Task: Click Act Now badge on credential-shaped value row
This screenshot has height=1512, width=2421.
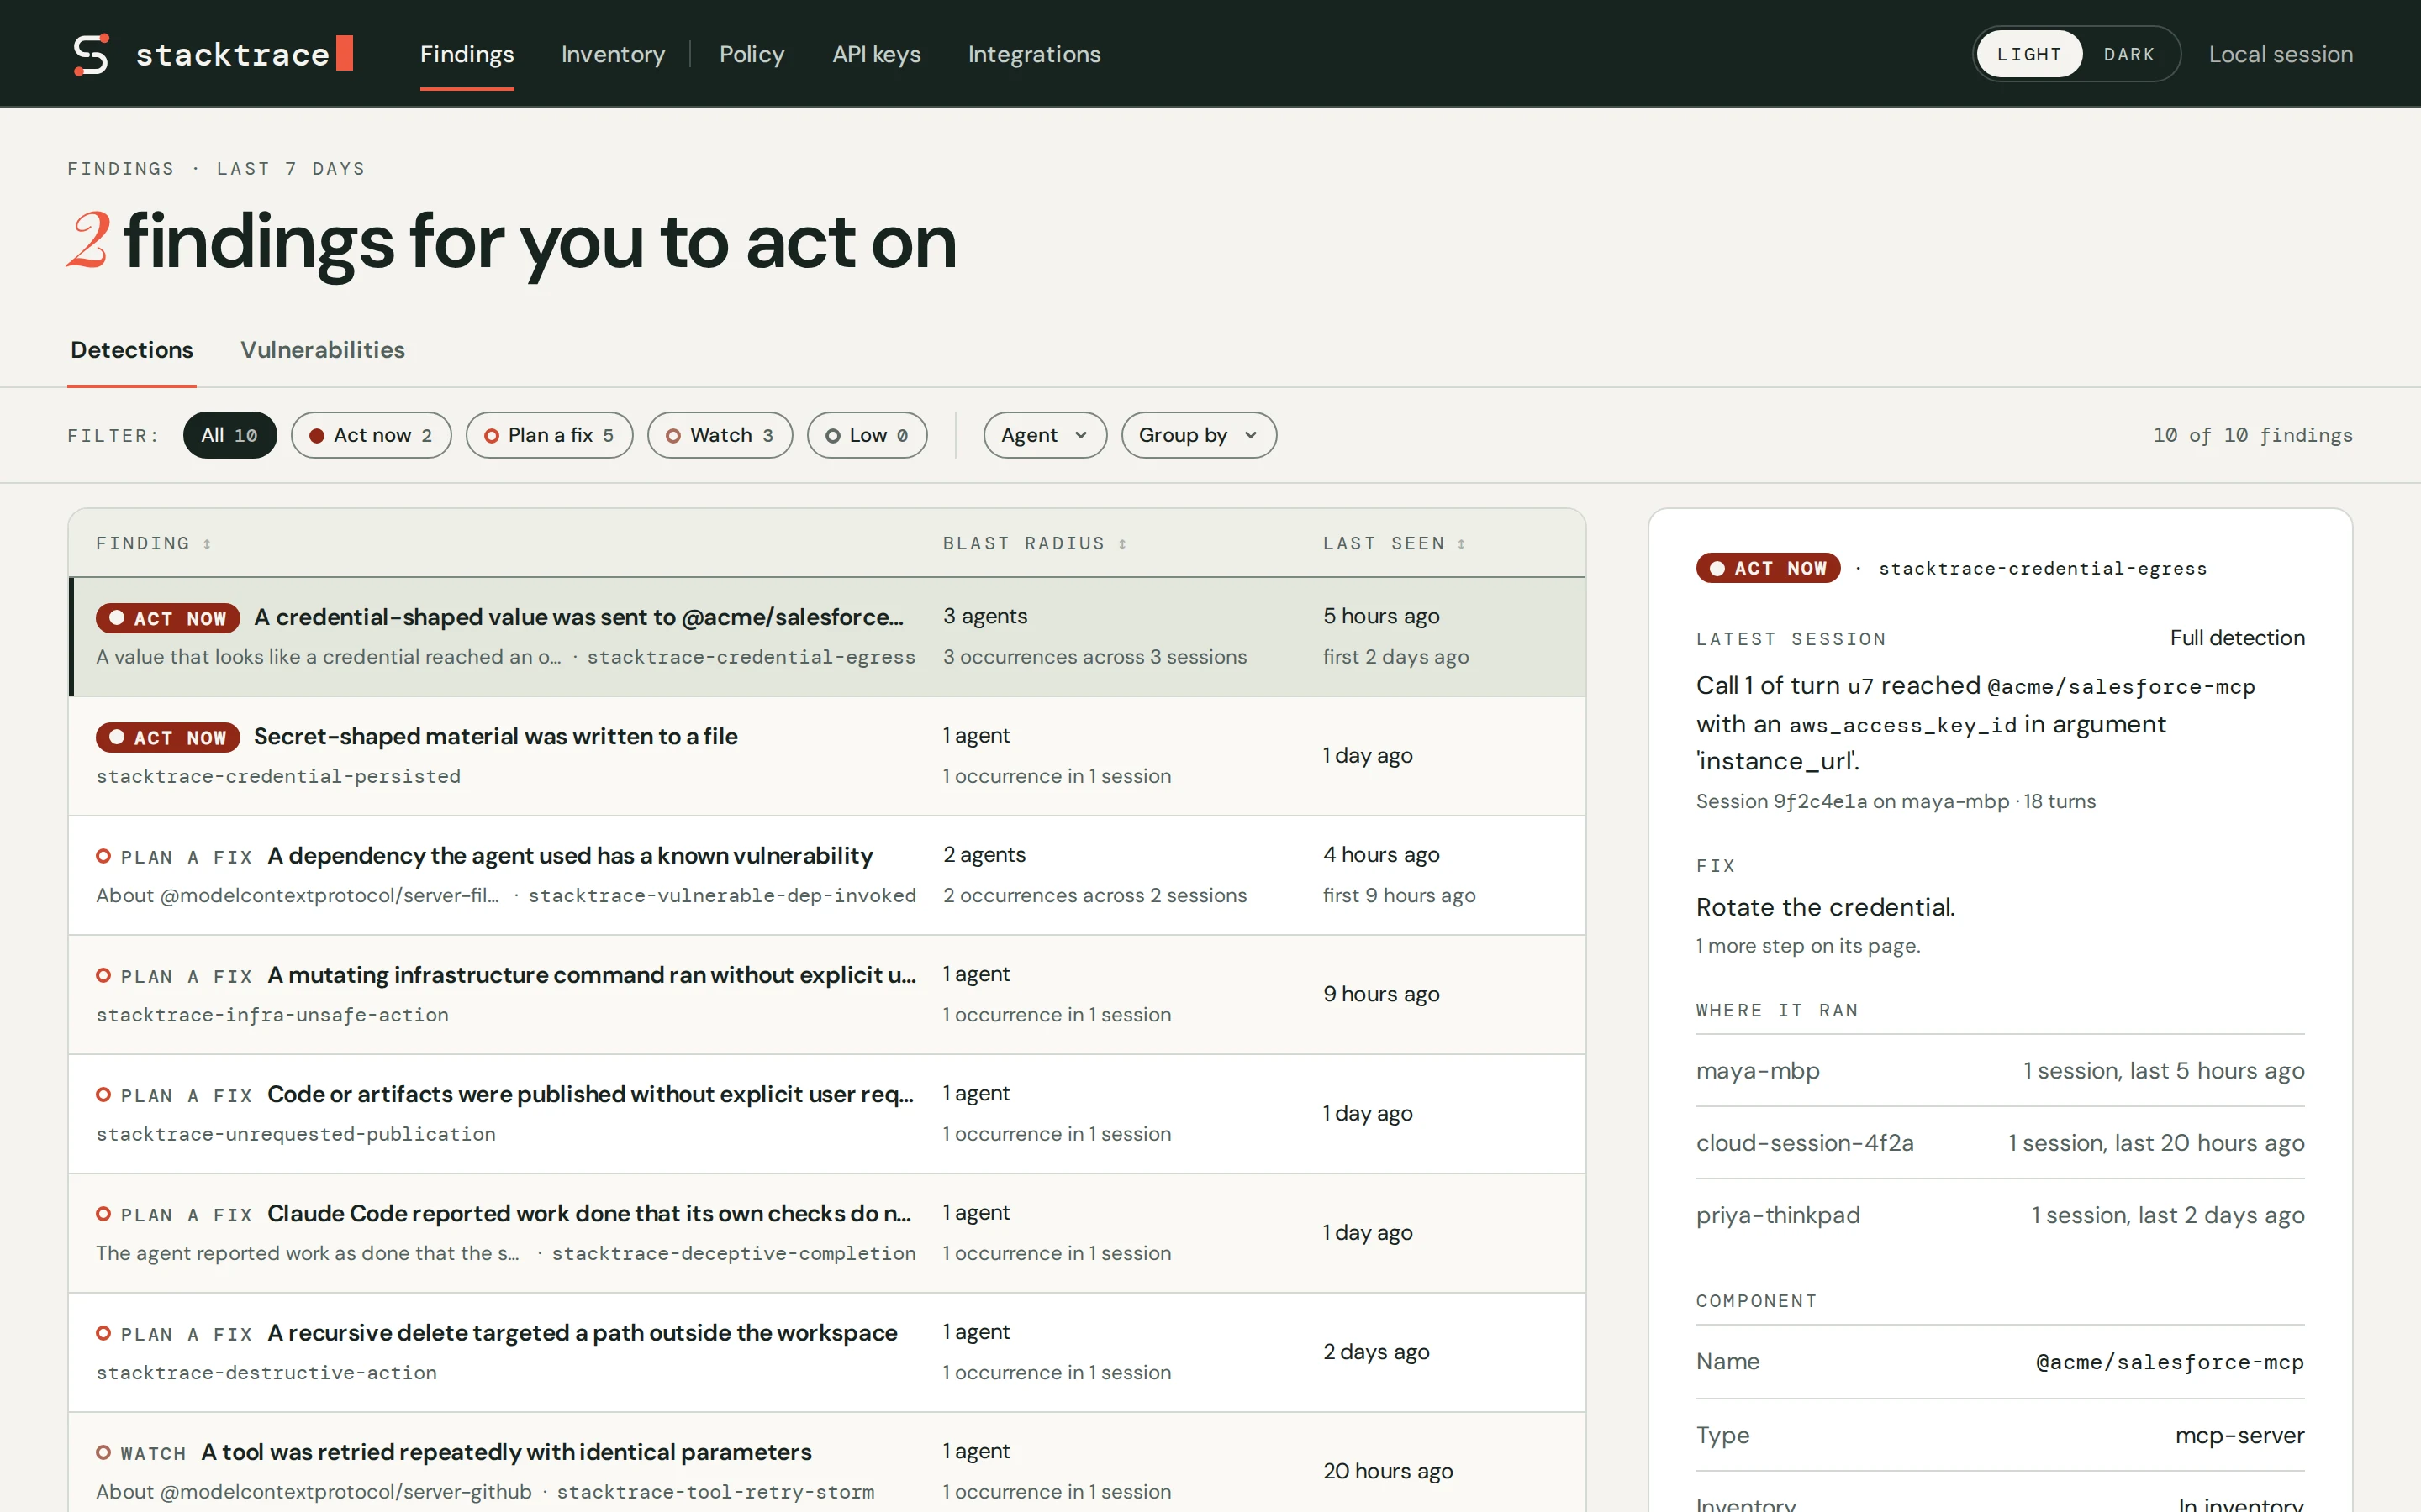Action: (x=168, y=618)
